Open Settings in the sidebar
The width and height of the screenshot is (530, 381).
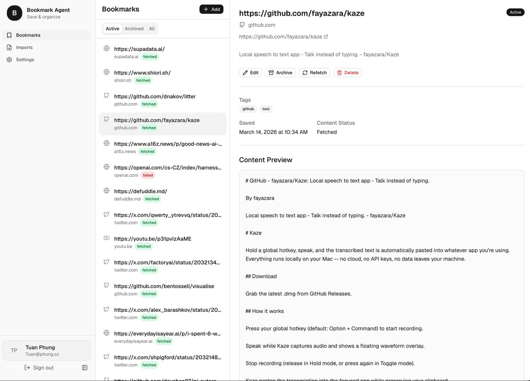(x=46, y=60)
